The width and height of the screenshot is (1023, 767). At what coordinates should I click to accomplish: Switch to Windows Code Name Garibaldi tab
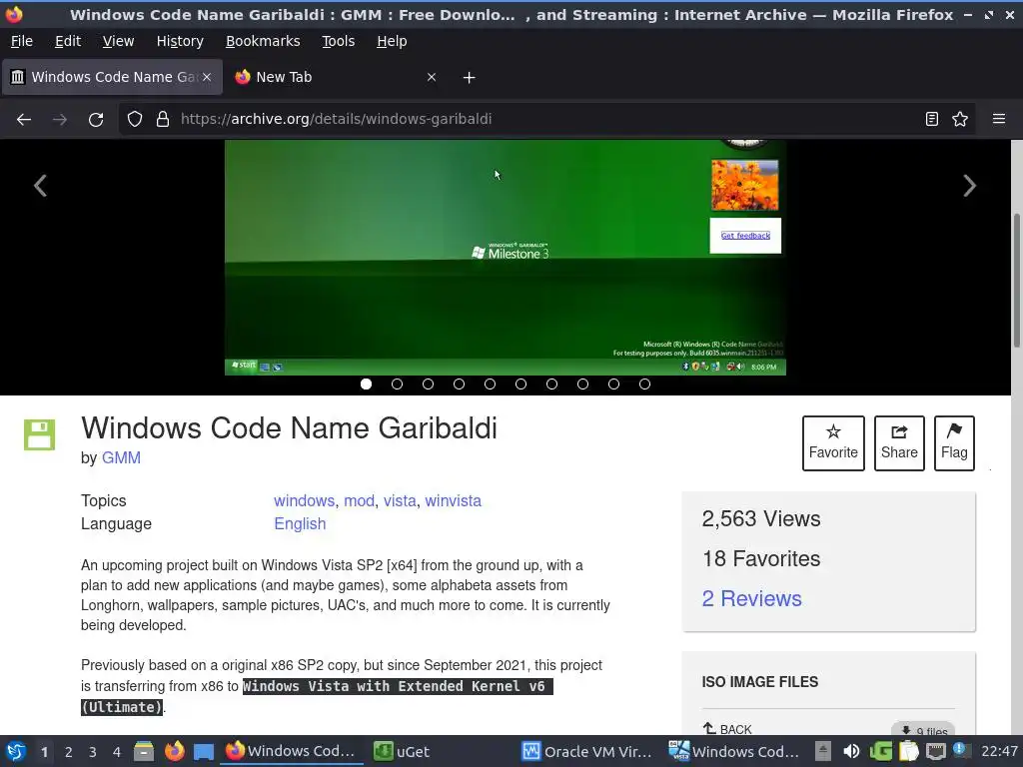click(x=112, y=77)
